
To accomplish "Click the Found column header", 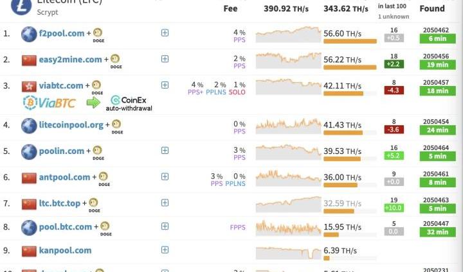I will [x=432, y=8].
